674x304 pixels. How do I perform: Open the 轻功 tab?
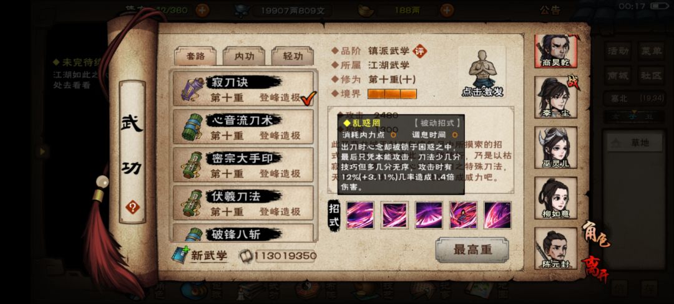[x=293, y=56]
